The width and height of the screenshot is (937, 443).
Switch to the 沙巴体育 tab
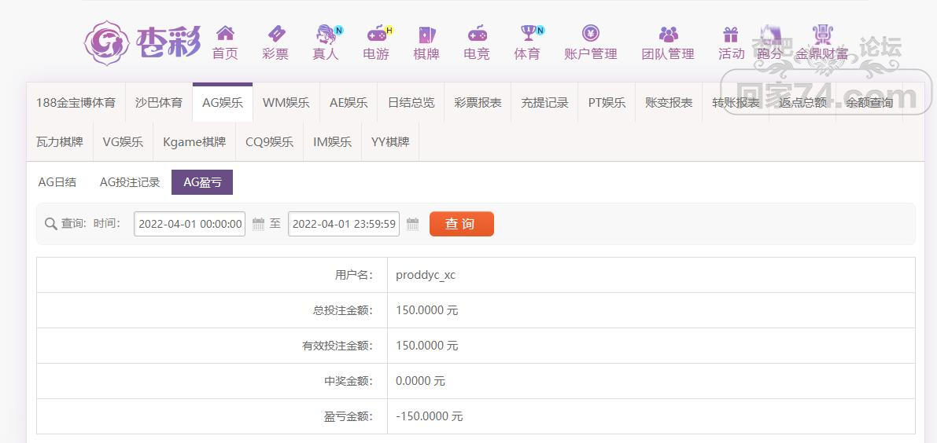159,103
